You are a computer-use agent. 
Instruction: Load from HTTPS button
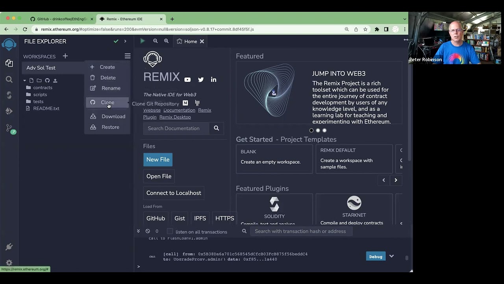(224, 218)
